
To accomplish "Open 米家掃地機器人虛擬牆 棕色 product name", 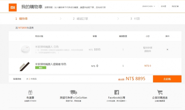I will 51,64.
